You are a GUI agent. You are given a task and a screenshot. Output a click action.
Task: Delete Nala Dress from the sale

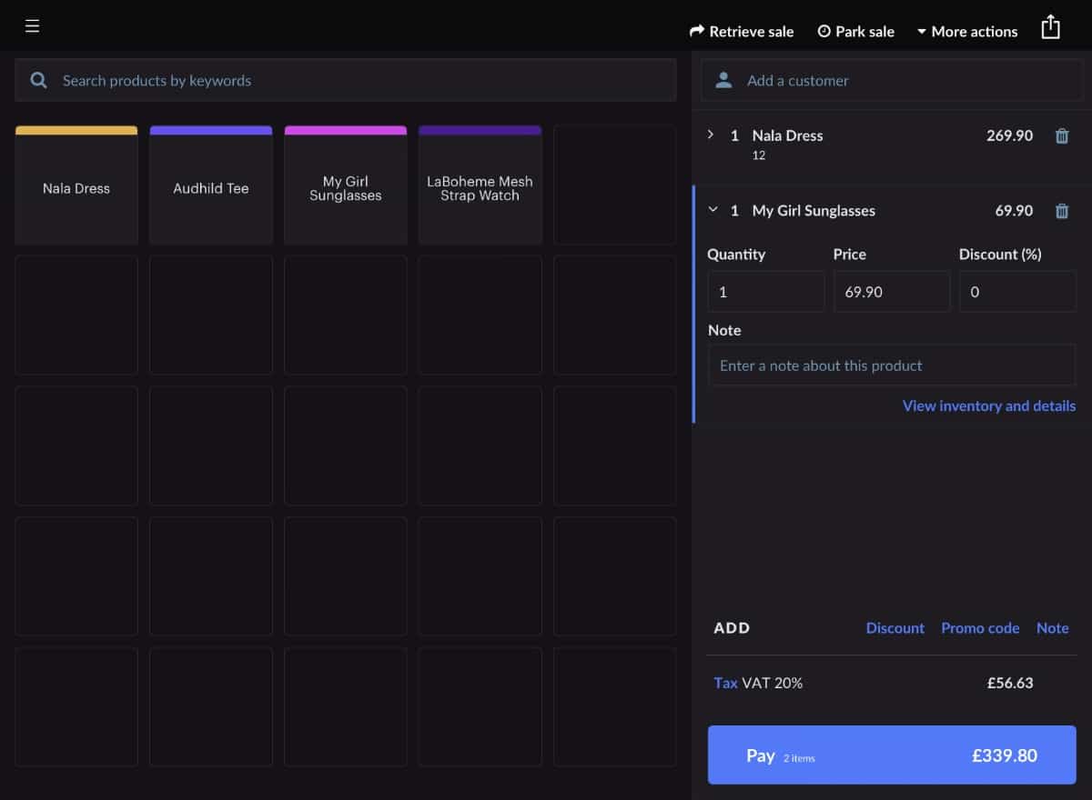(x=1061, y=136)
